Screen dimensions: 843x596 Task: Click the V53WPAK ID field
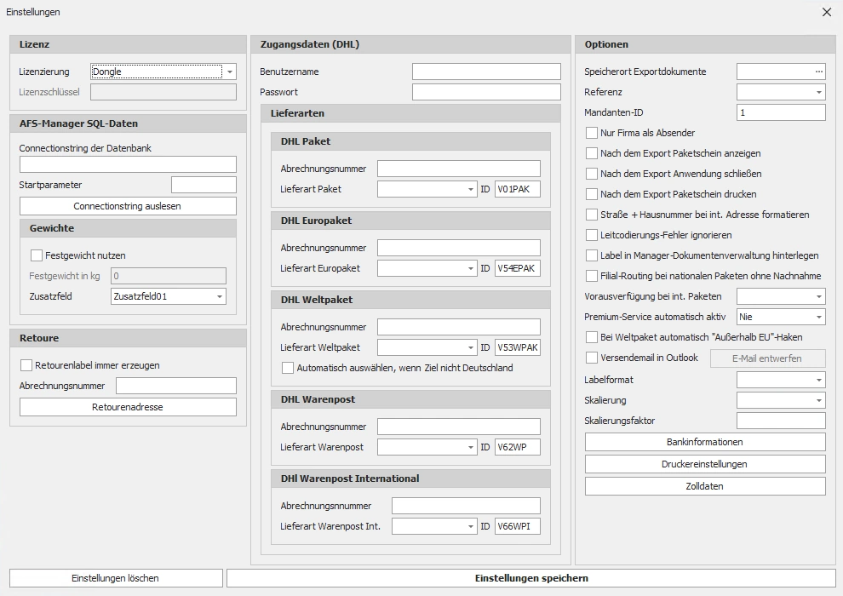tap(517, 347)
